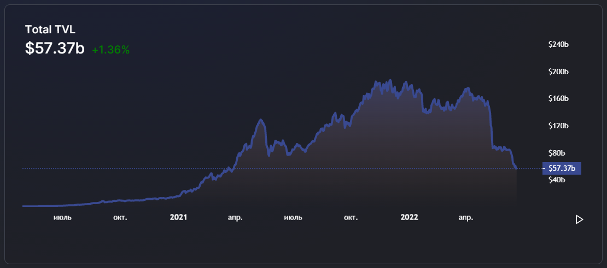The width and height of the screenshot is (607, 268).
Task: Click the окт. label before 2022
Action: click(351, 218)
